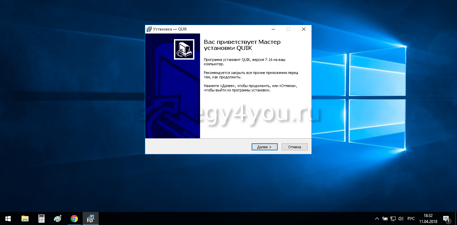Open the Action Center notifications
457x225 pixels.
coord(446,219)
